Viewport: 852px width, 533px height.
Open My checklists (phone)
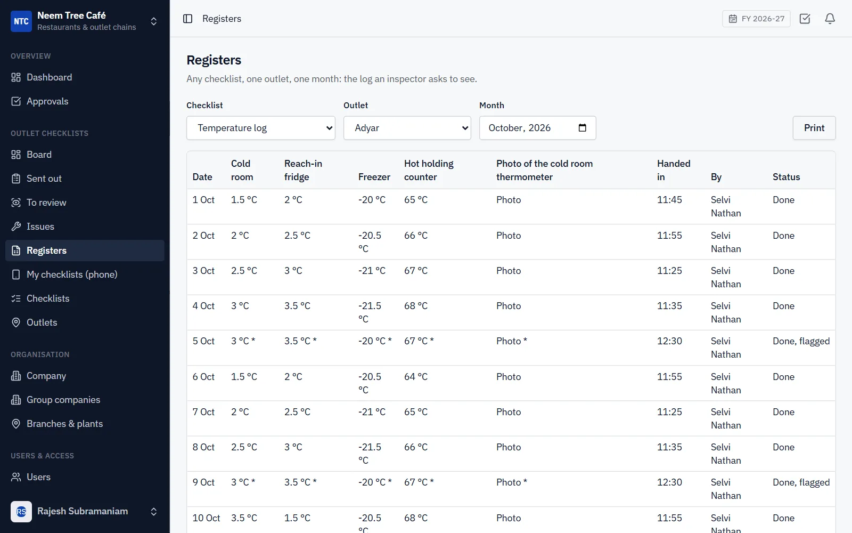pyautogui.click(x=85, y=274)
